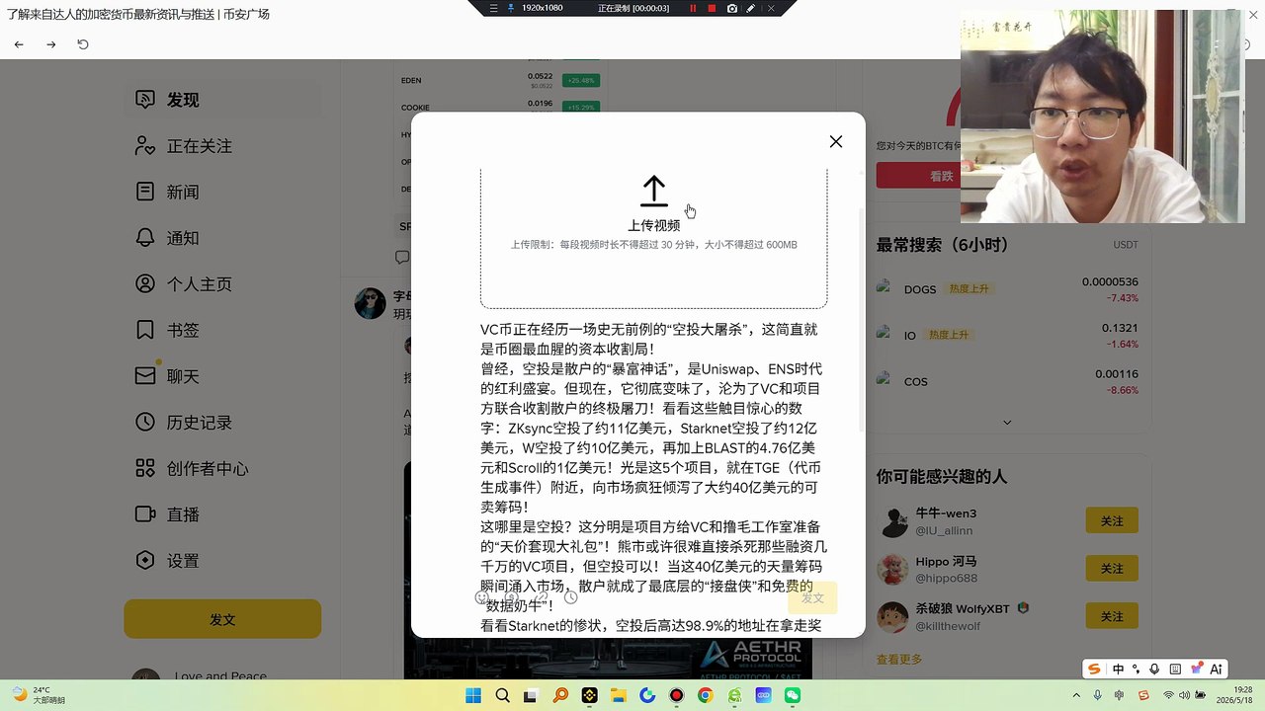
Task: Go back with browser back arrow
Action: point(19,44)
